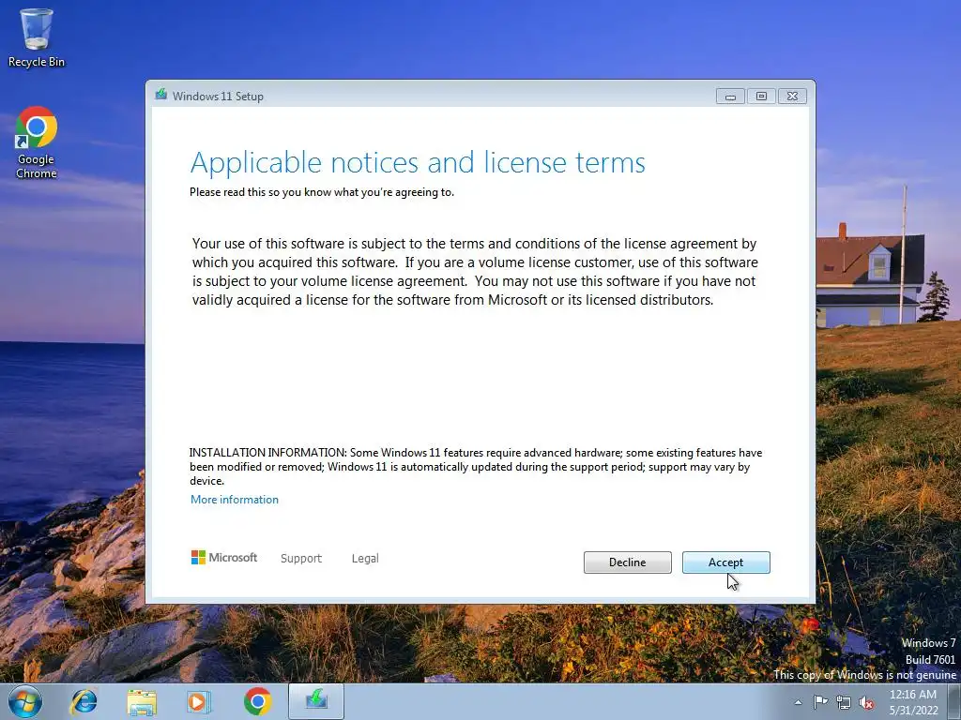Open the Support link

[301, 559]
